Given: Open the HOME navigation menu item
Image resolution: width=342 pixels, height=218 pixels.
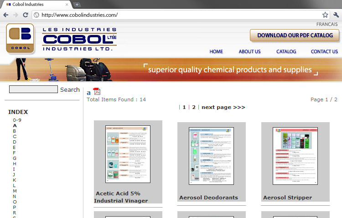Looking at the screenshot, I should pyautogui.click(x=216, y=52).
